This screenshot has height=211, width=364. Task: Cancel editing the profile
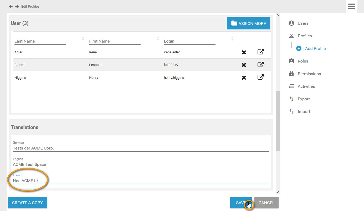click(x=266, y=203)
